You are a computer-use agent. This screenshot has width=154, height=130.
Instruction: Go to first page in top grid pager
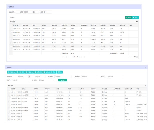63,57
